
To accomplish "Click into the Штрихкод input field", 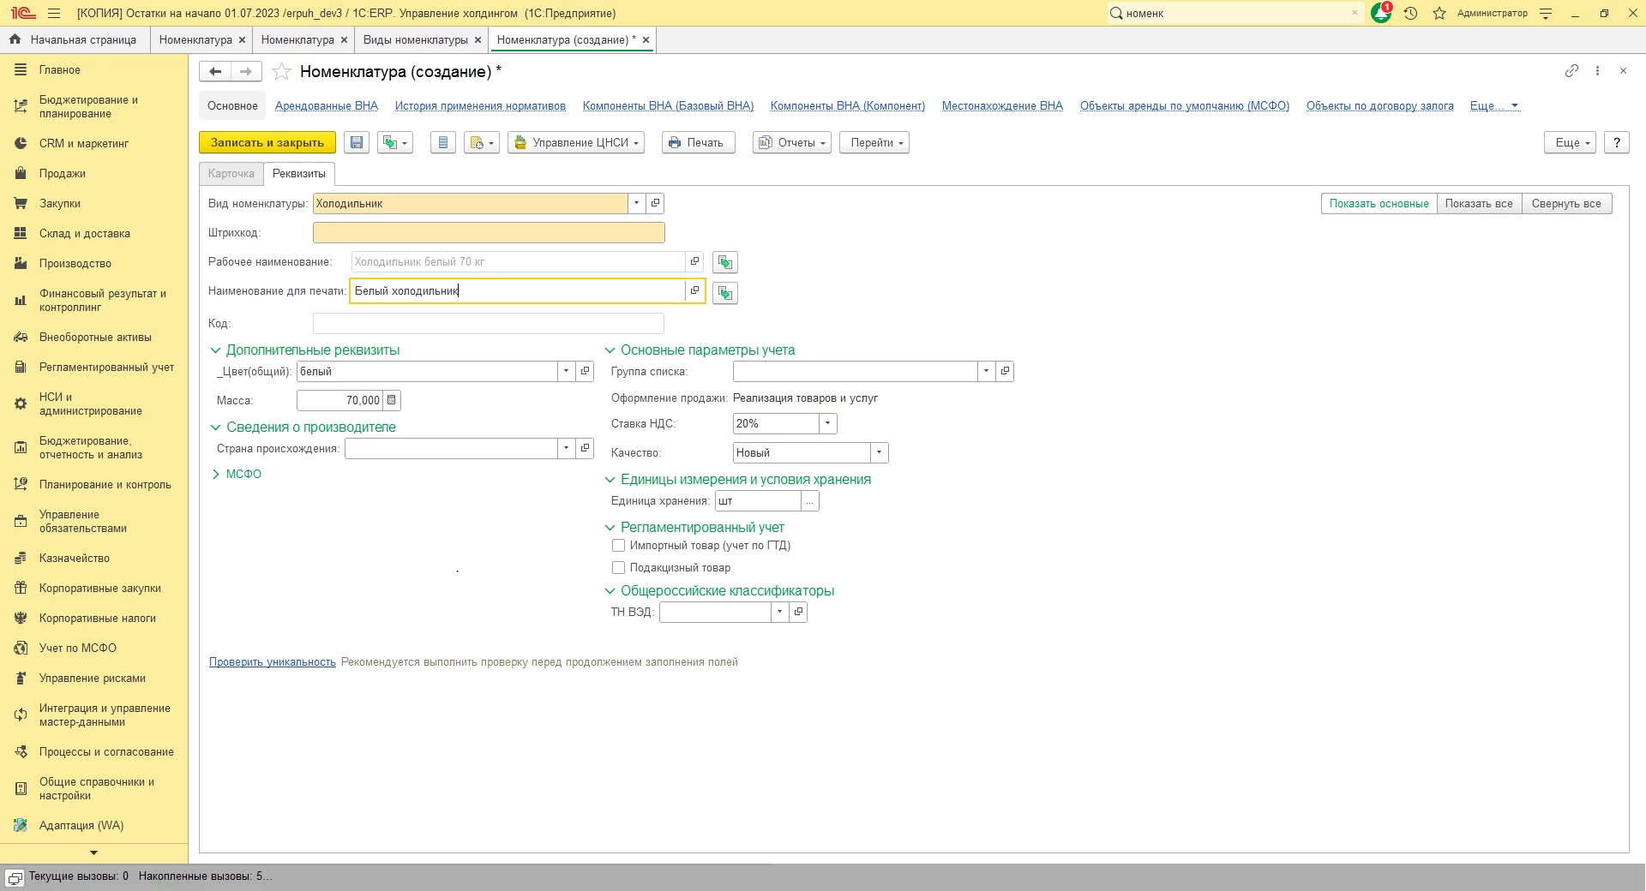I will click(489, 233).
